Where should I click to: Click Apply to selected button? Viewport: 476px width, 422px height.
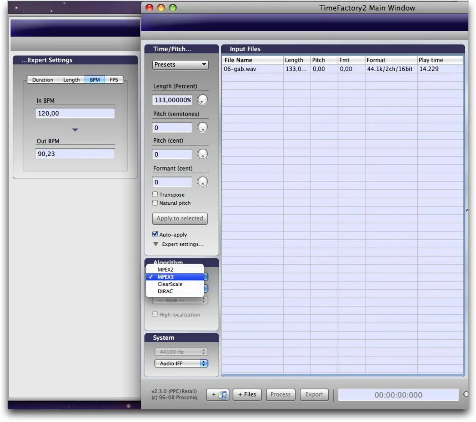click(180, 218)
